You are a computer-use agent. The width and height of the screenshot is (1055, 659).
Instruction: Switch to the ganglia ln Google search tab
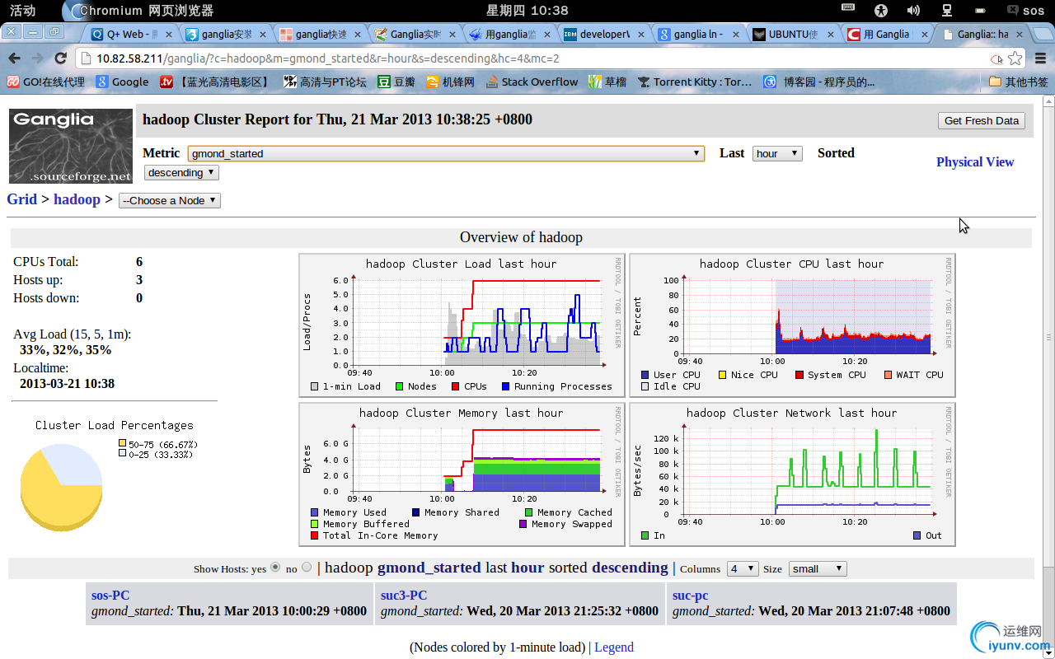(x=701, y=34)
